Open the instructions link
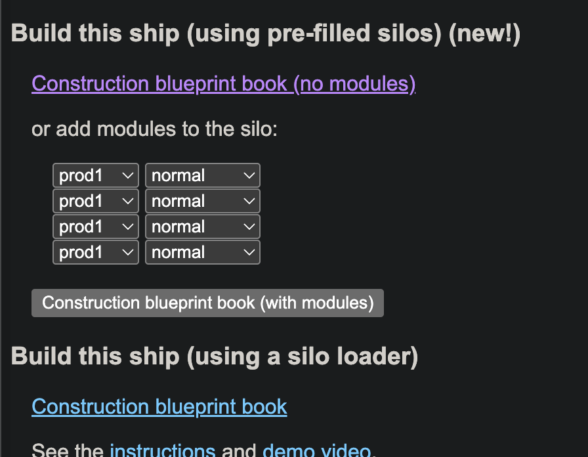This screenshot has height=457, width=588. 162,450
